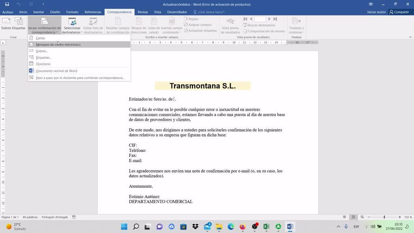Choose Directorio menu option
Screen dimensions: 414x233
[x=79, y=64]
